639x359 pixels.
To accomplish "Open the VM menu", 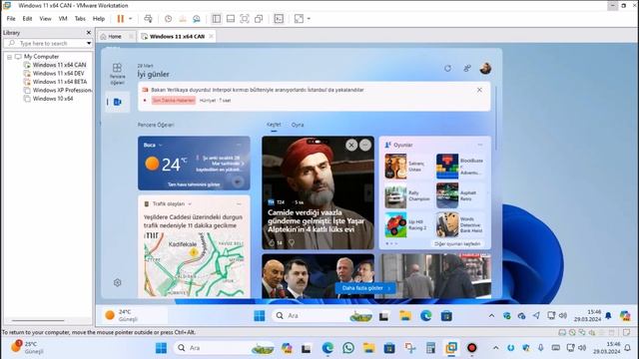I will coord(63,19).
